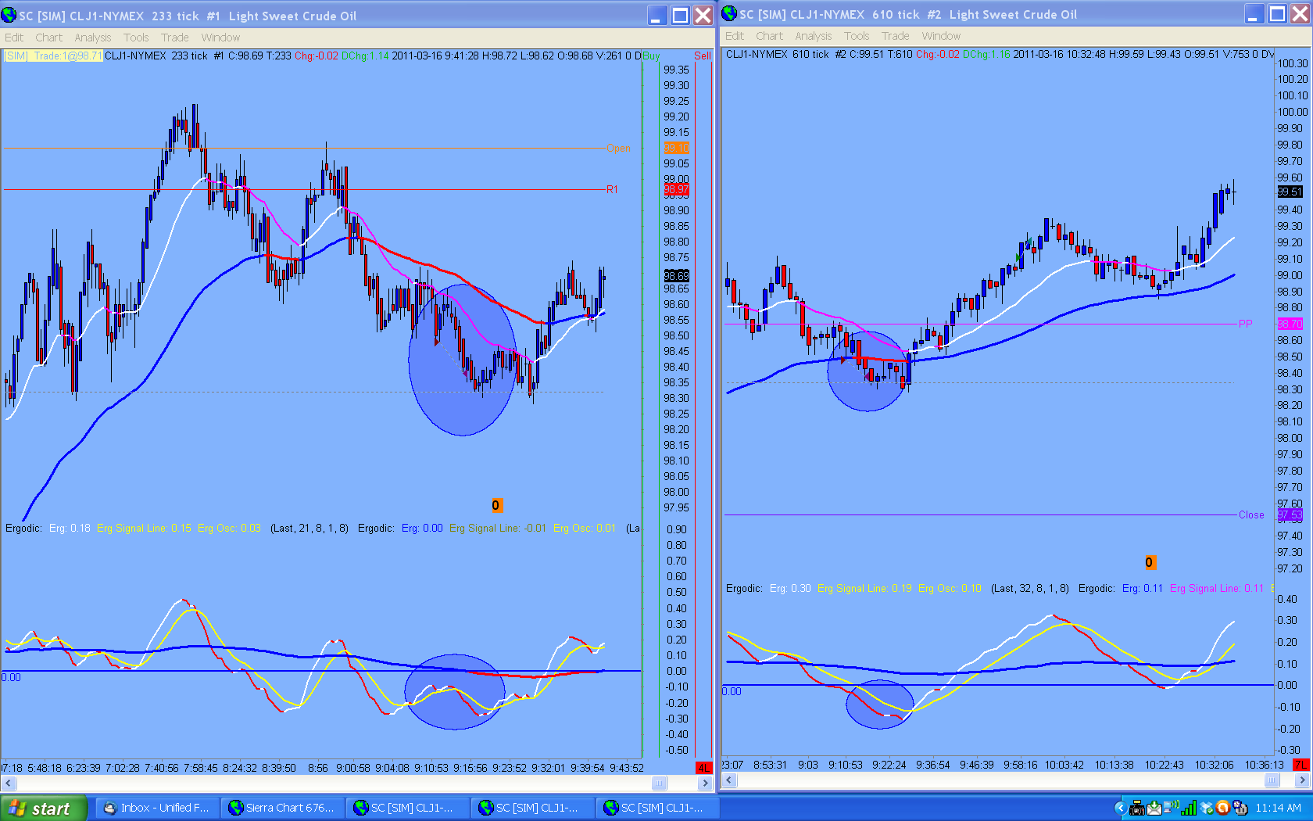The height and width of the screenshot is (821, 1313).
Task: Click scrollbar thumb of 610 tick chart
Action: [x=1272, y=780]
